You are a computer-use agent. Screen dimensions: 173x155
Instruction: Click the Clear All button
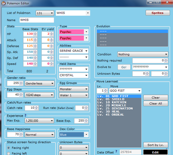coord(156,104)
